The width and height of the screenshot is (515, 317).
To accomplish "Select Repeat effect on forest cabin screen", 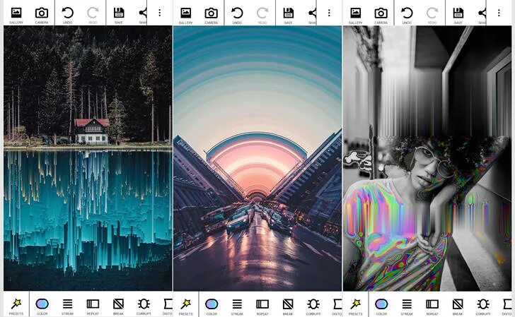I will (x=93, y=306).
